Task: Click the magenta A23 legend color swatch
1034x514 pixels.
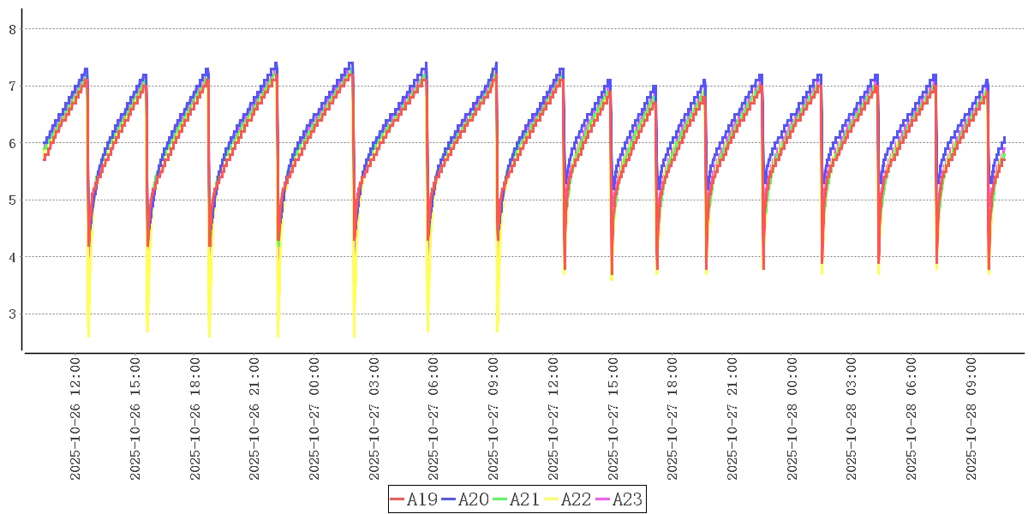Action: (x=603, y=499)
